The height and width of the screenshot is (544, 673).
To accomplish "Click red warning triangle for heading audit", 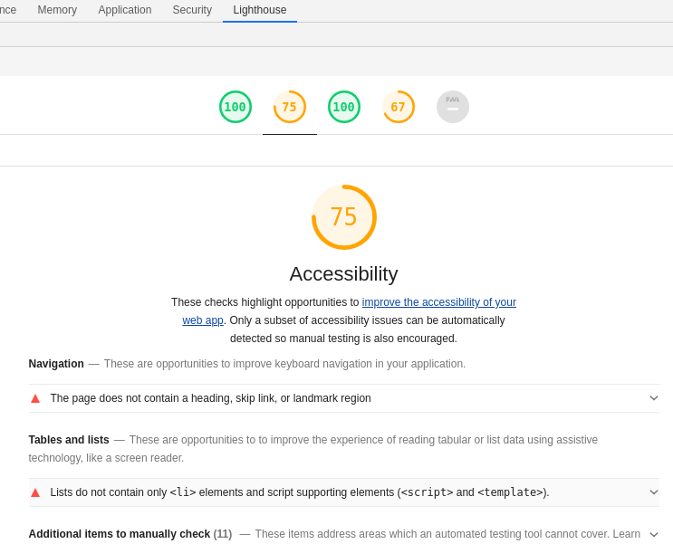I will [x=35, y=398].
